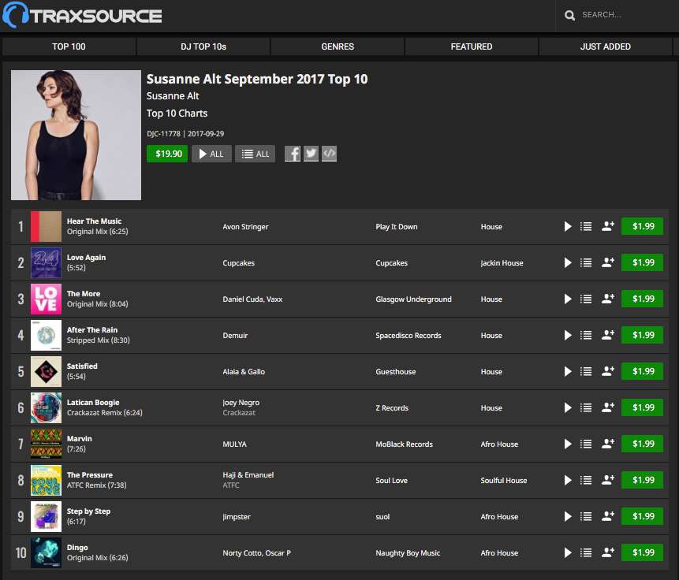Viewport: 679px width, 580px height.
Task: Go to JUST ADDED tab
Action: tap(606, 46)
